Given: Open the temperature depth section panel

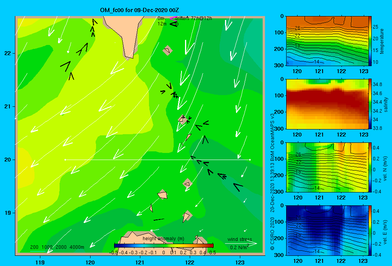Looking at the screenshot, I should tap(327, 41).
